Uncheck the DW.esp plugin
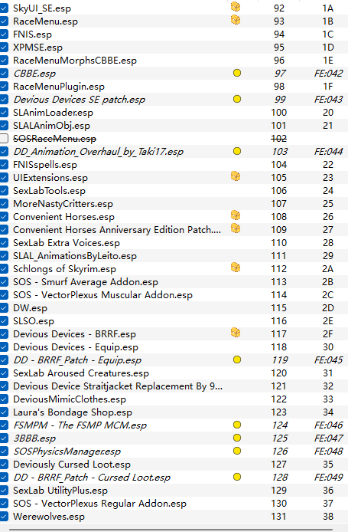Viewport: 348px width, 532px height. pos(4,307)
